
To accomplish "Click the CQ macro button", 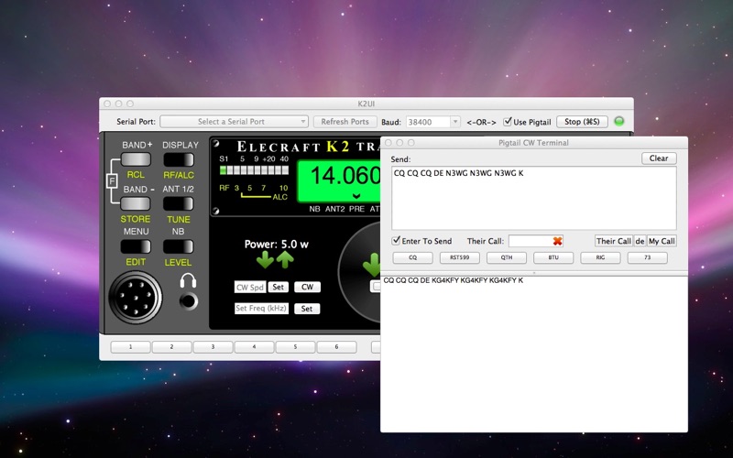I will [x=413, y=257].
